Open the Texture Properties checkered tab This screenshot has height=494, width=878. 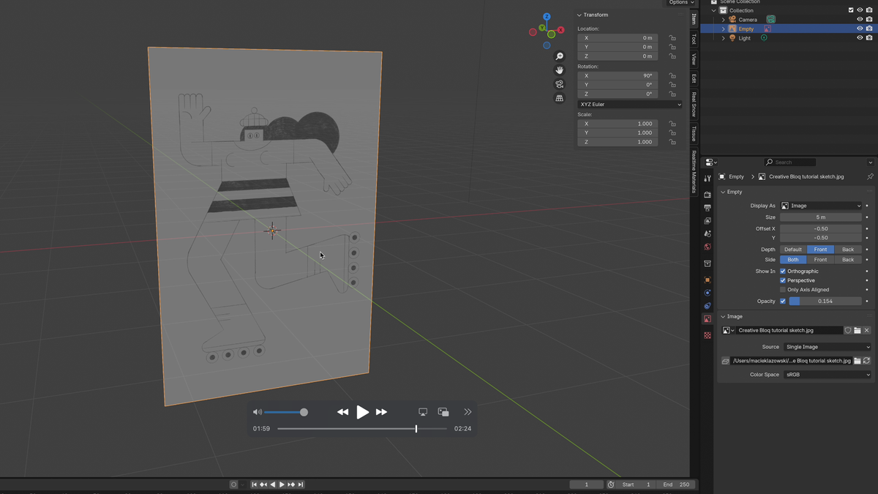click(x=707, y=334)
